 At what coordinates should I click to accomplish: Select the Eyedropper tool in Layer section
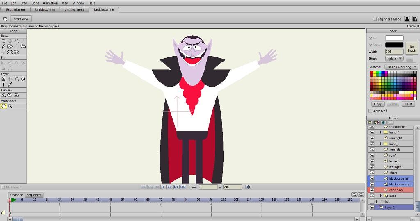pos(10,84)
